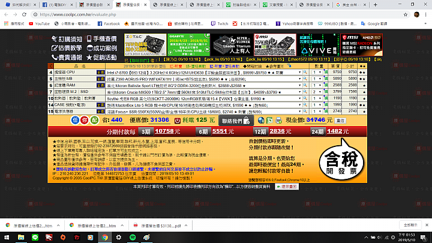Viewport: 432px width, 243px height.
Task: Click the 聯絡我們 button
Action: click(236, 121)
